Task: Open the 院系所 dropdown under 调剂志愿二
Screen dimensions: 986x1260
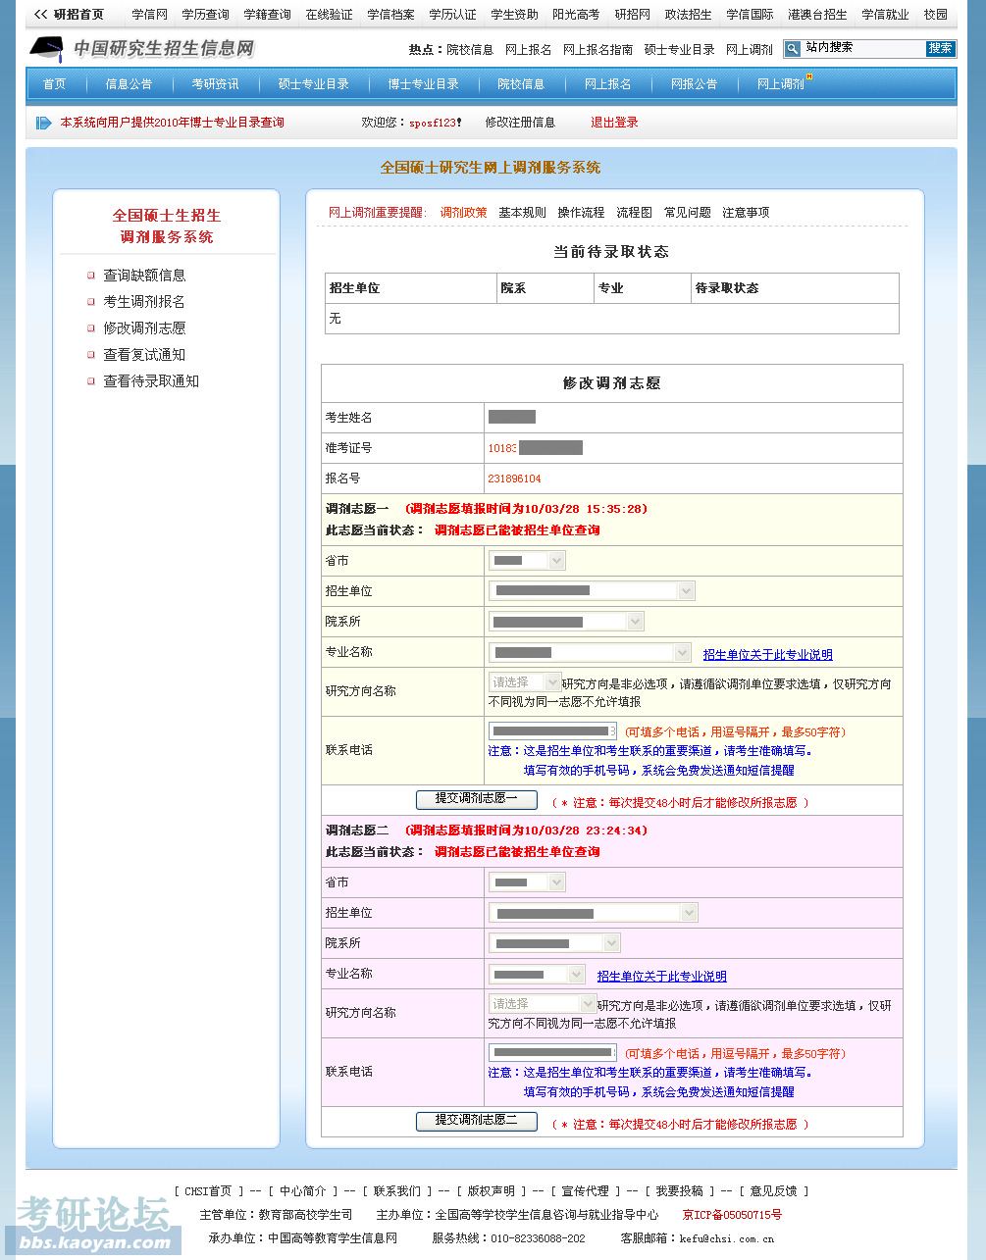Action: (554, 943)
